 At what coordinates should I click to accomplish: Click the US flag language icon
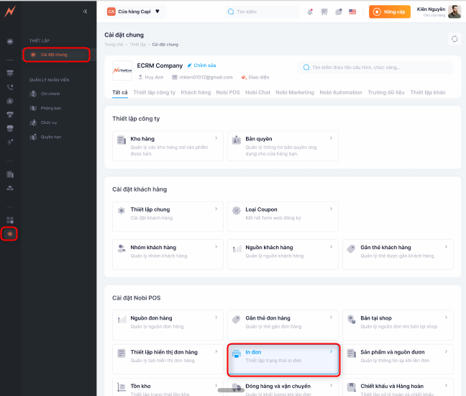pos(352,12)
